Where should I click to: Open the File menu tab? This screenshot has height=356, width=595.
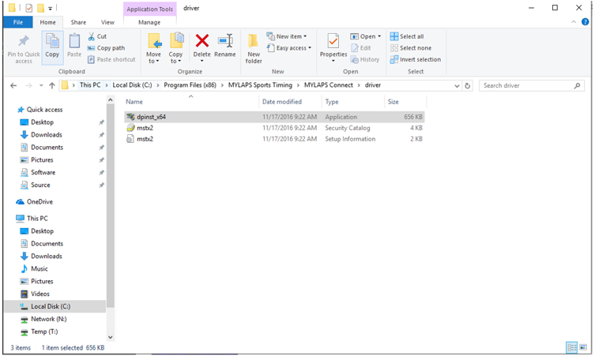point(17,22)
